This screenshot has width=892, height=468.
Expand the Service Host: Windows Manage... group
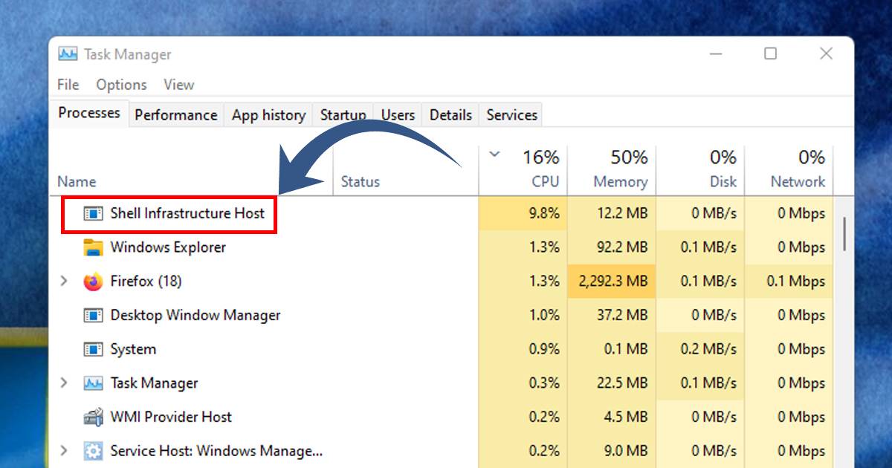point(64,450)
